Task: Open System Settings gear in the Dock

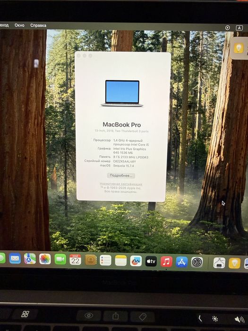Action: (197, 262)
